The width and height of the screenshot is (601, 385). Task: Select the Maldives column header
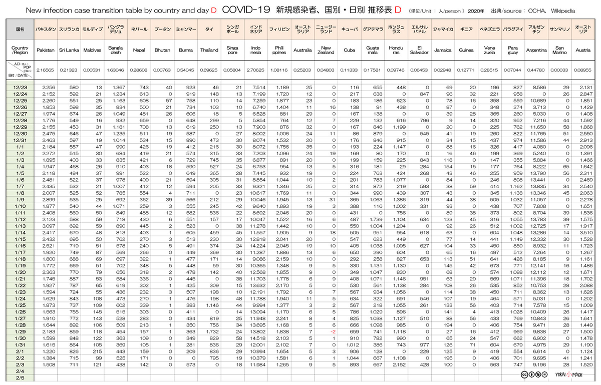(92, 50)
